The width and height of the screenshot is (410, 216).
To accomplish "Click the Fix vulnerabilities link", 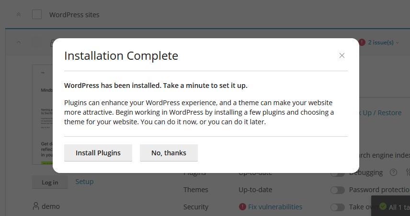I will [275, 207].
